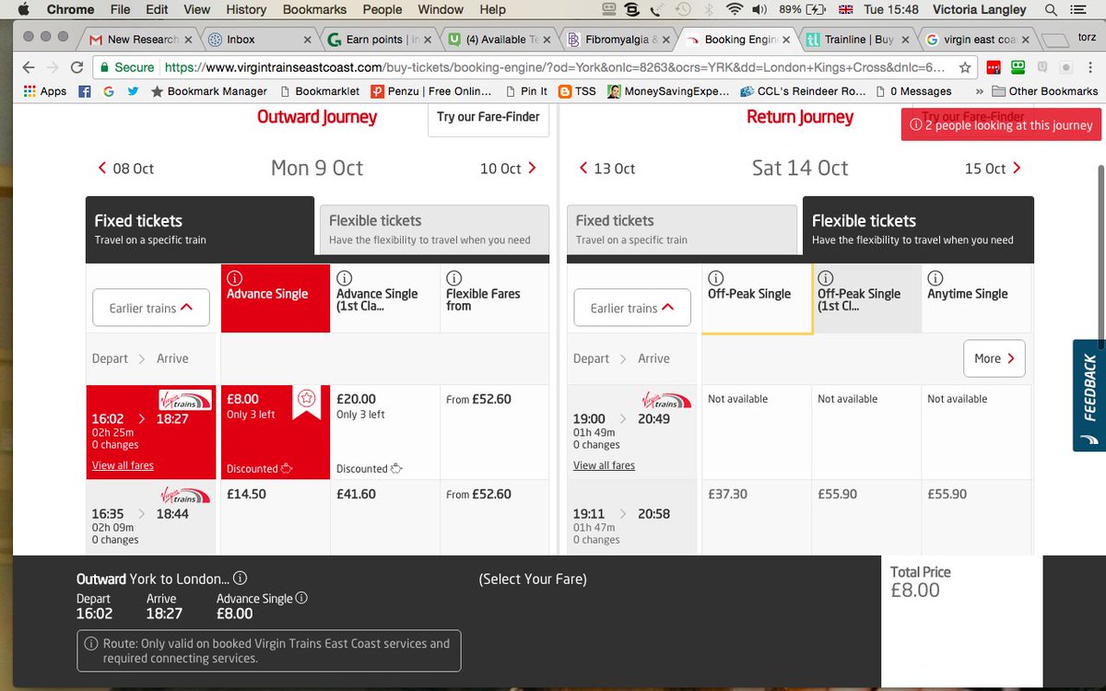Screen dimensions: 1106x691
Task: Open the Bookmarks menu
Action: pyautogui.click(x=315, y=9)
